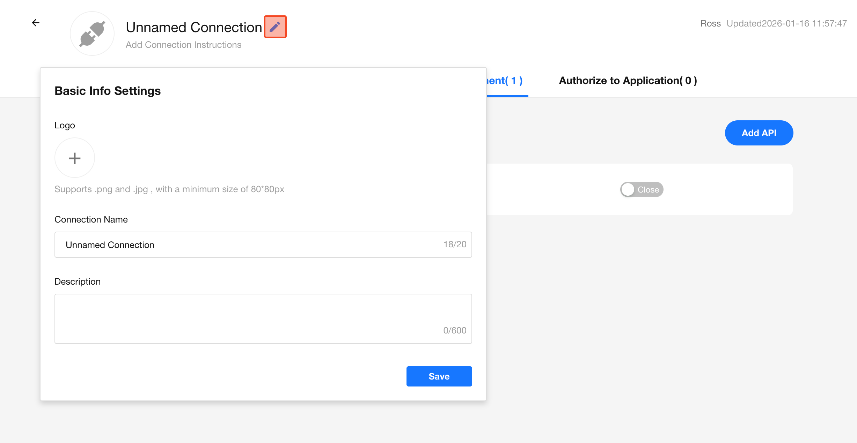Image resolution: width=857 pixels, height=443 pixels.
Task: Click the pencil edit icon beside title
Action: [275, 27]
